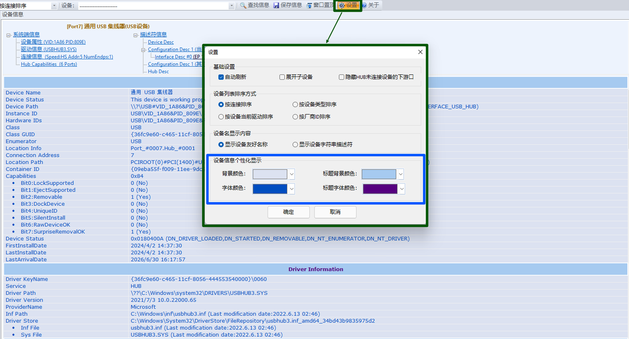The width and height of the screenshot is (629, 339).
Task: Select the 按设备类型排序 radio button
Action: click(x=295, y=105)
